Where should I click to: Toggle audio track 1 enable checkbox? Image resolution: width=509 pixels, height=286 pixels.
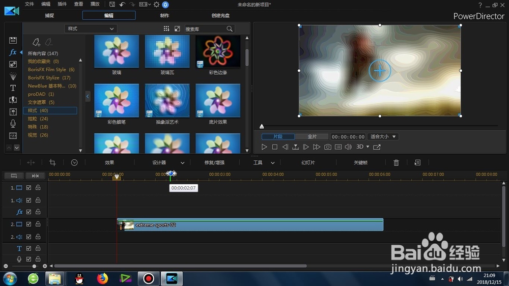click(29, 201)
